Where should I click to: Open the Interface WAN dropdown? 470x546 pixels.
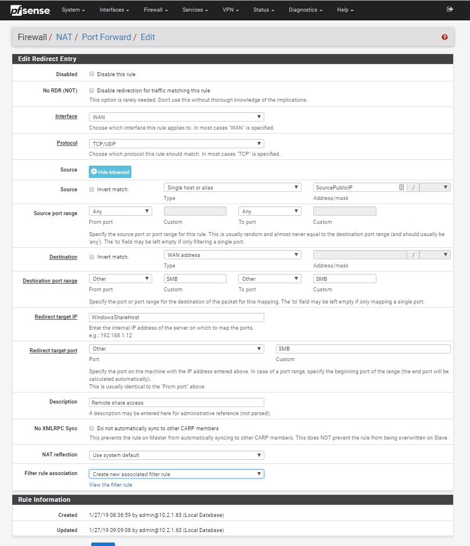[x=177, y=117]
